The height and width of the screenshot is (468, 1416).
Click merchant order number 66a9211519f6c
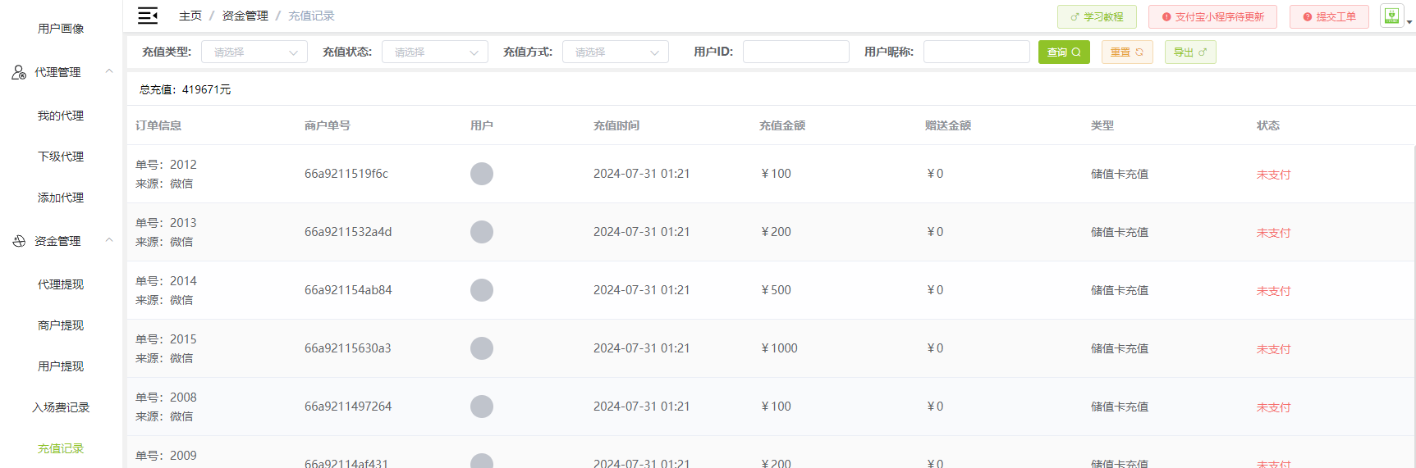[x=346, y=174]
